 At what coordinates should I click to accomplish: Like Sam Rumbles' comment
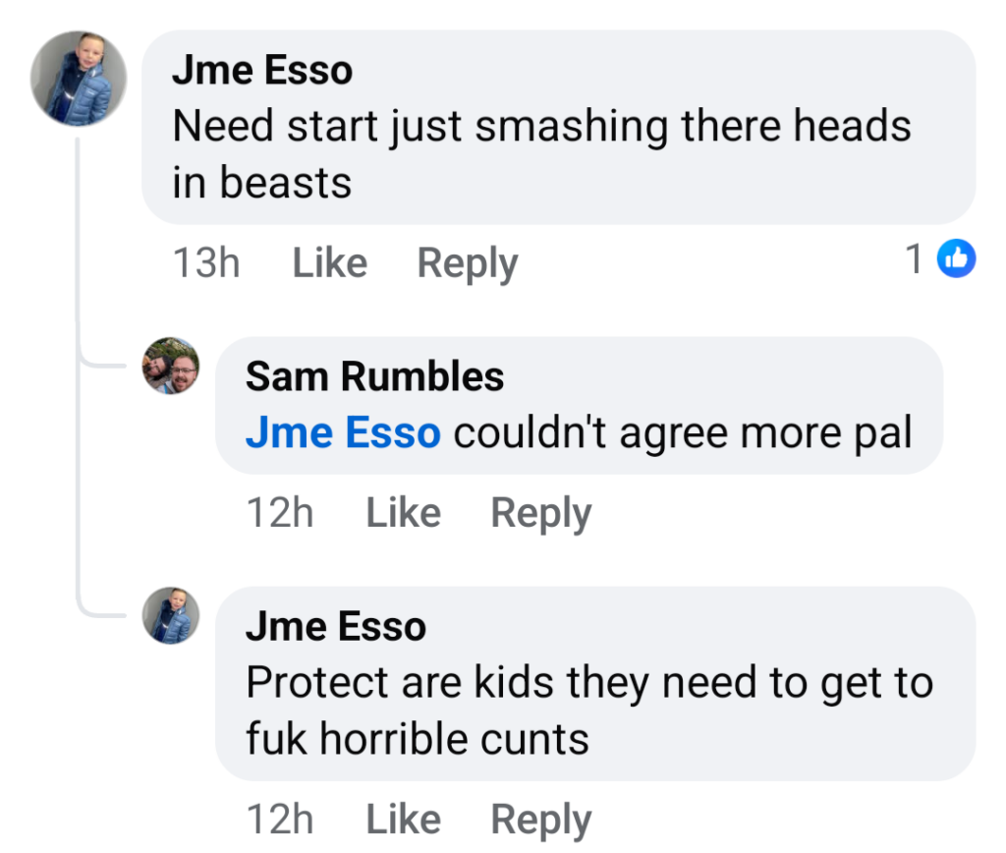(x=404, y=513)
